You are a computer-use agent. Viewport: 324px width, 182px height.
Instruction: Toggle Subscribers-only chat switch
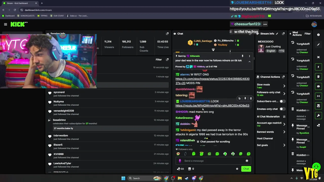(x=282, y=101)
